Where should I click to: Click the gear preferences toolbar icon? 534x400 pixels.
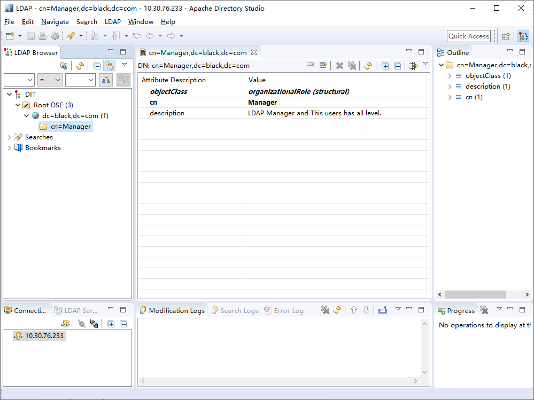(55, 36)
